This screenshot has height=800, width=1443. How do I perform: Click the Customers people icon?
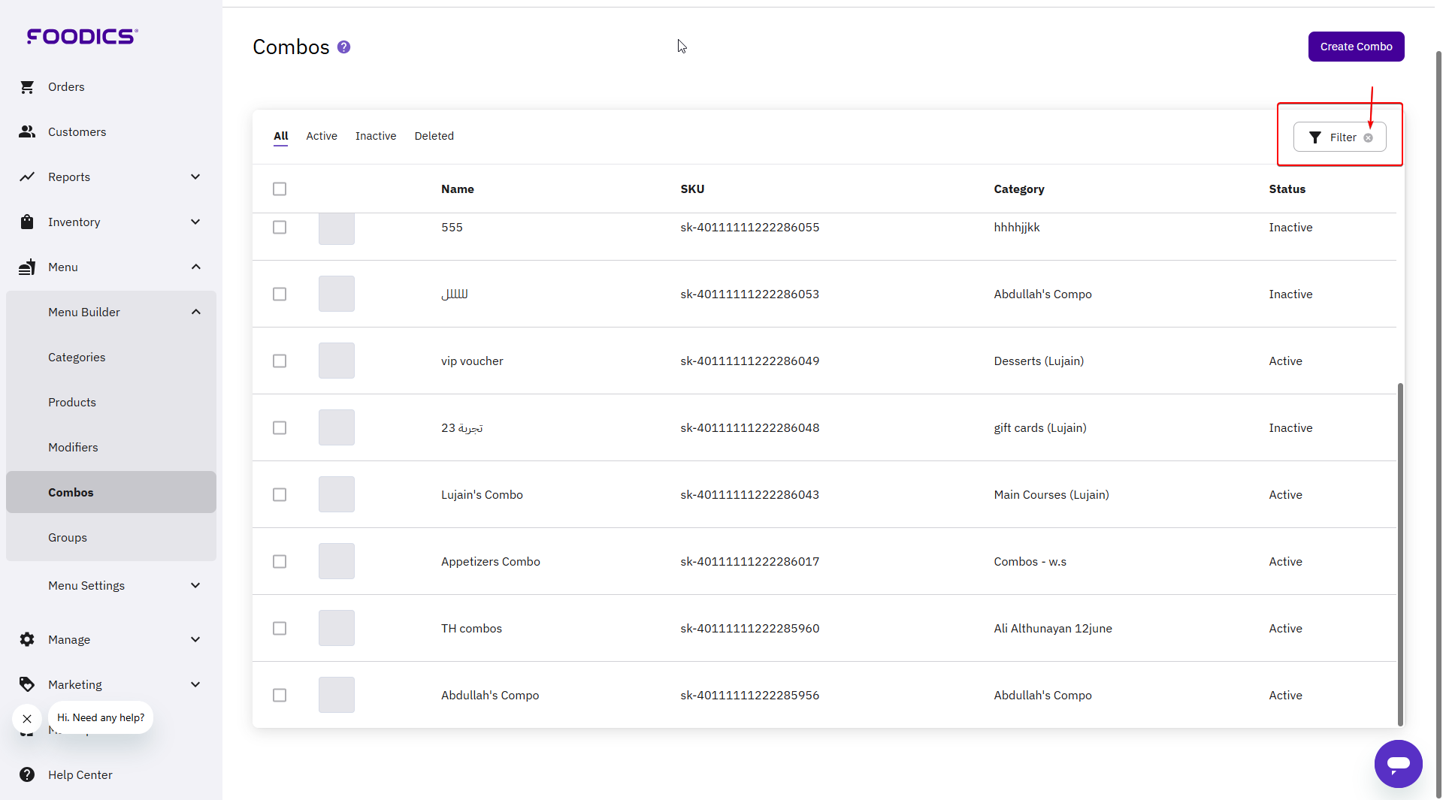pyautogui.click(x=27, y=132)
